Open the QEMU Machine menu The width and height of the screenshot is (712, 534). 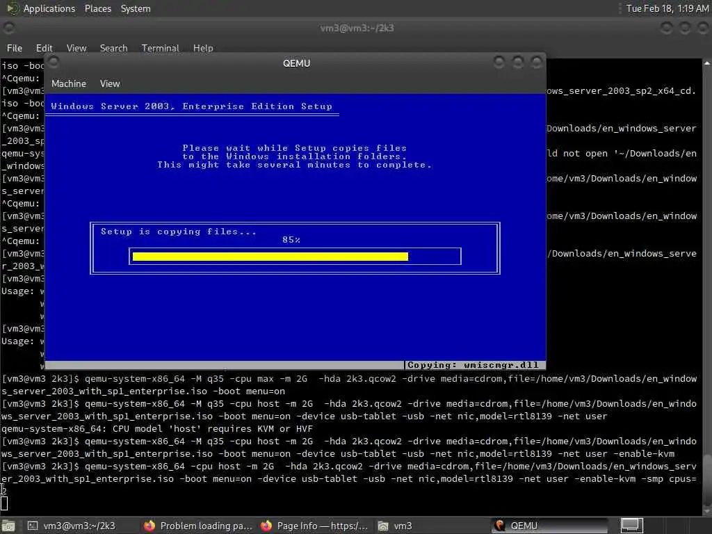tap(69, 83)
